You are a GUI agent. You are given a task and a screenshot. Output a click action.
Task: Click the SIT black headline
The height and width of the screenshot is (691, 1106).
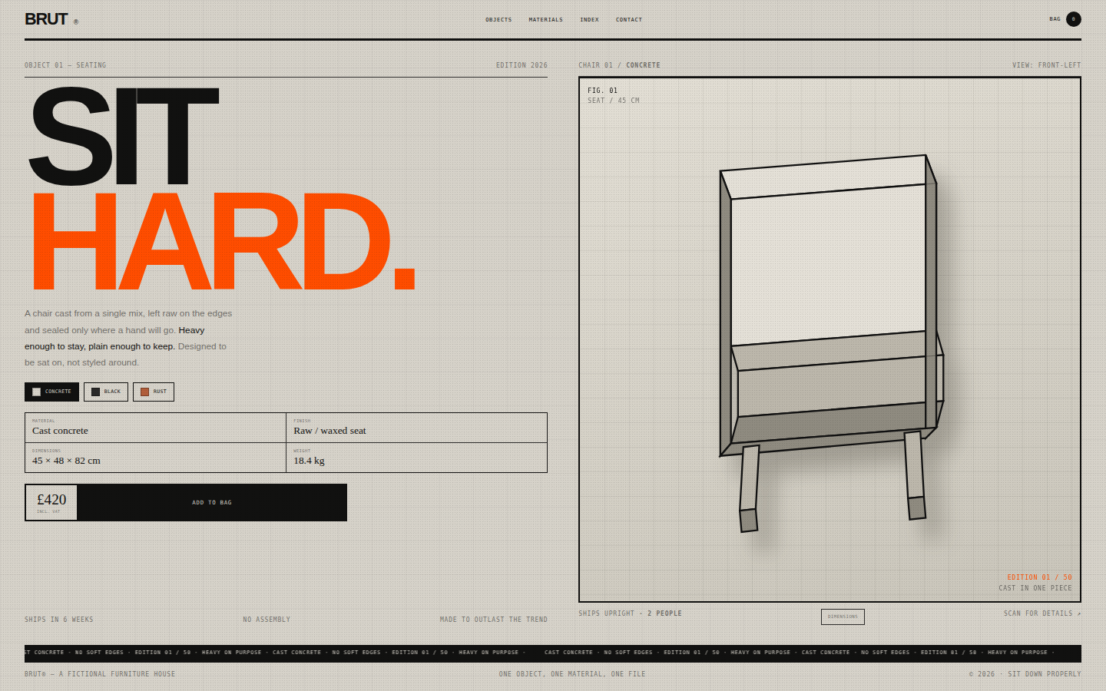124,136
